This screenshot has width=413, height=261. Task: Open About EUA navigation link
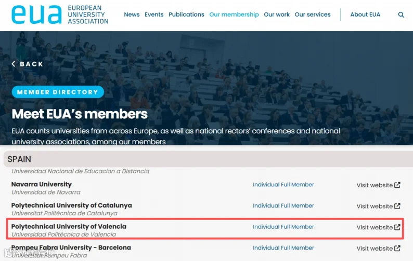click(x=365, y=15)
